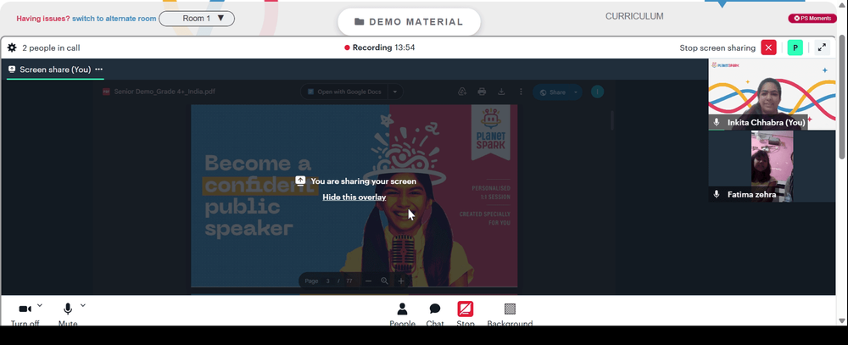Open Screen share three-dots options menu
The height and width of the screenshot is (345, 848).
[99, 70]
